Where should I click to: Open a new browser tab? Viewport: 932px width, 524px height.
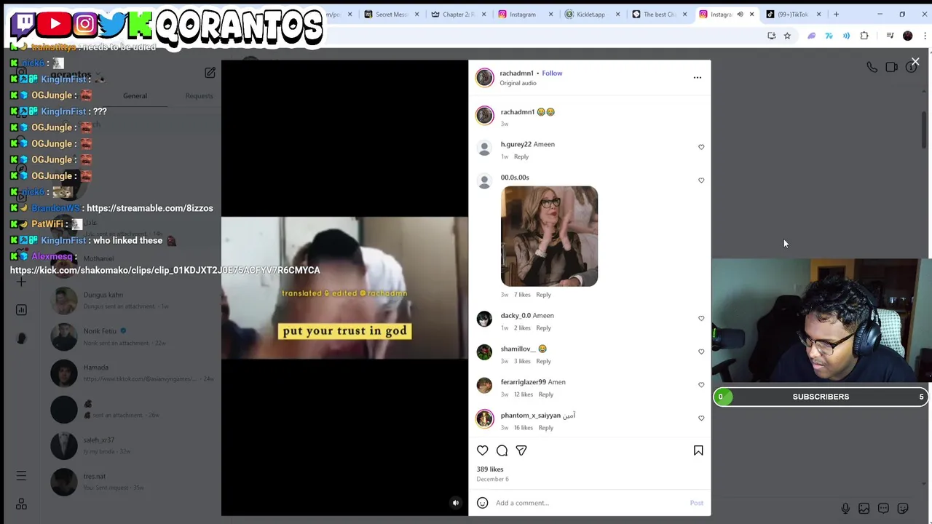836,15
